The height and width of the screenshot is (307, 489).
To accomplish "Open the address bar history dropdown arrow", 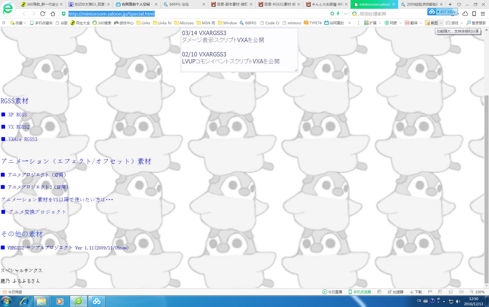I will [x=346, y=14].
